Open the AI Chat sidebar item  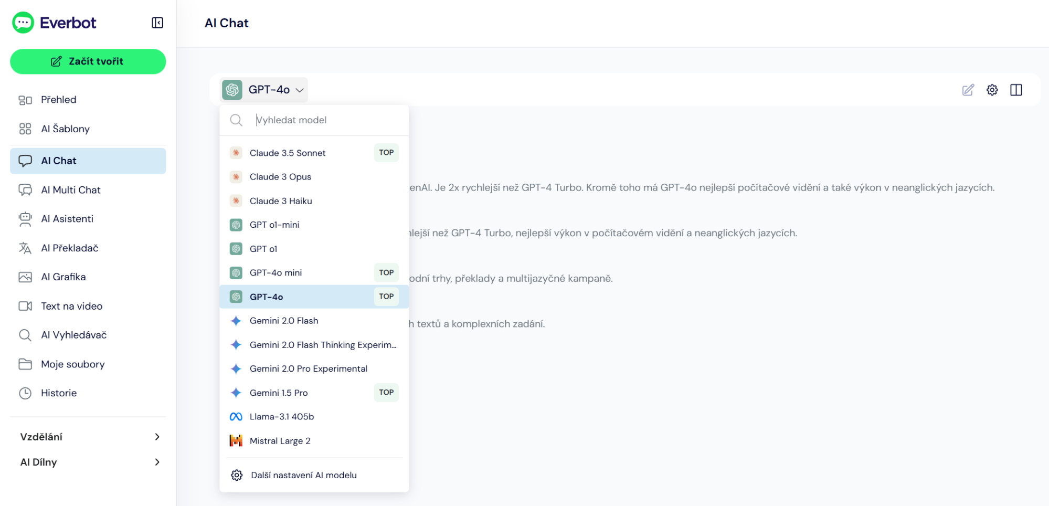(88, 161)
